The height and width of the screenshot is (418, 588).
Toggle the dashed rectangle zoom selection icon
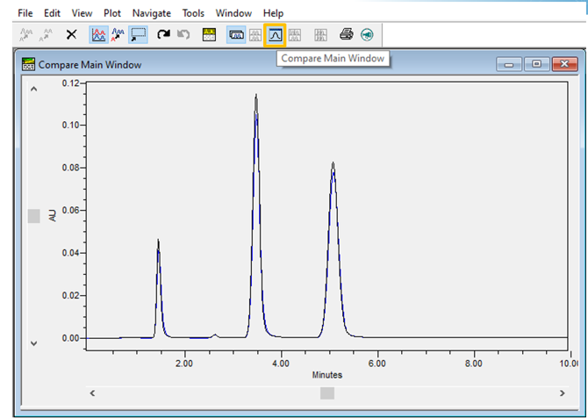pyautogui.click(x=138, y=35)
